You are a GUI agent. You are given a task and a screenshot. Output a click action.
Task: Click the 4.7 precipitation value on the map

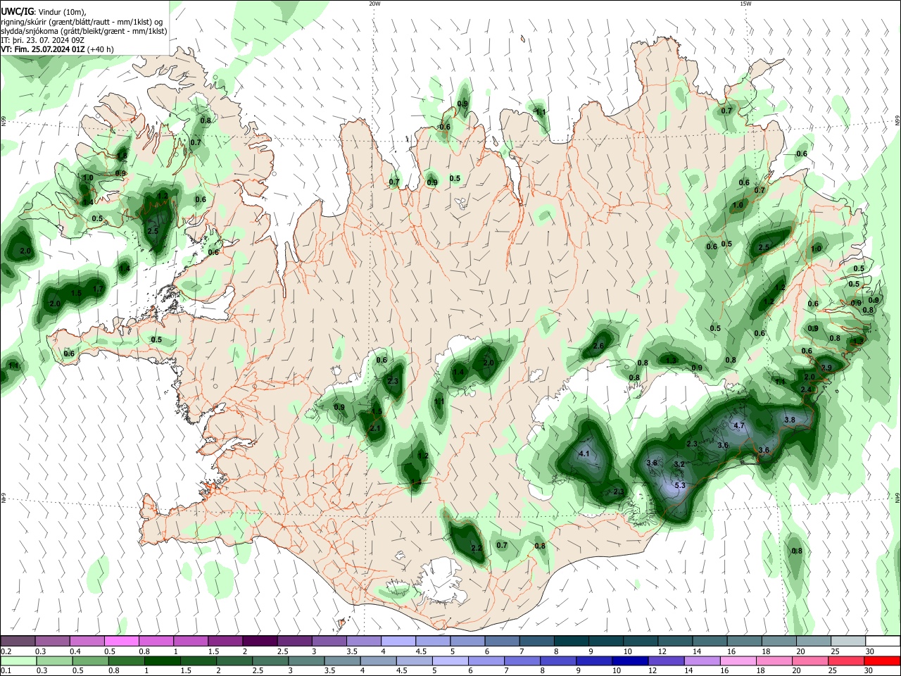pos(739,426)
